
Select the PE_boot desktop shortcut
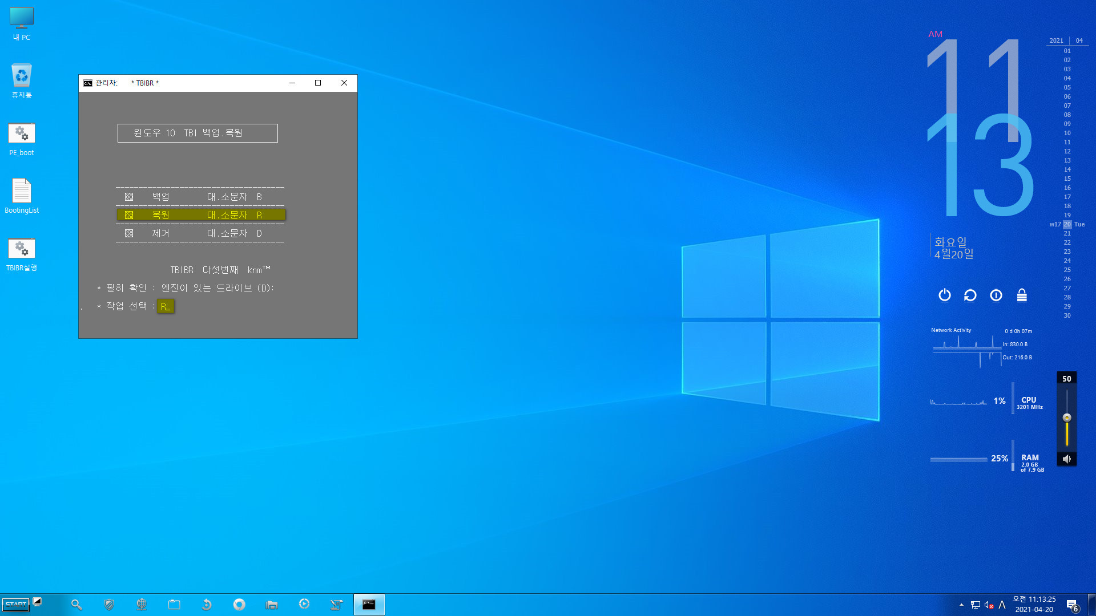[22, 139]
